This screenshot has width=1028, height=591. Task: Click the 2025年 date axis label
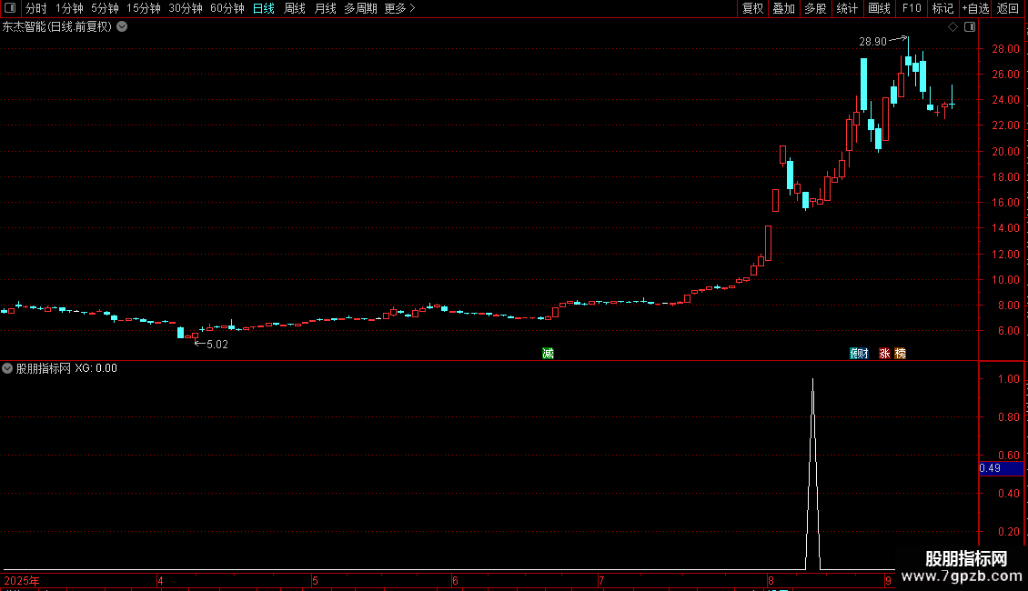point(22,580)
